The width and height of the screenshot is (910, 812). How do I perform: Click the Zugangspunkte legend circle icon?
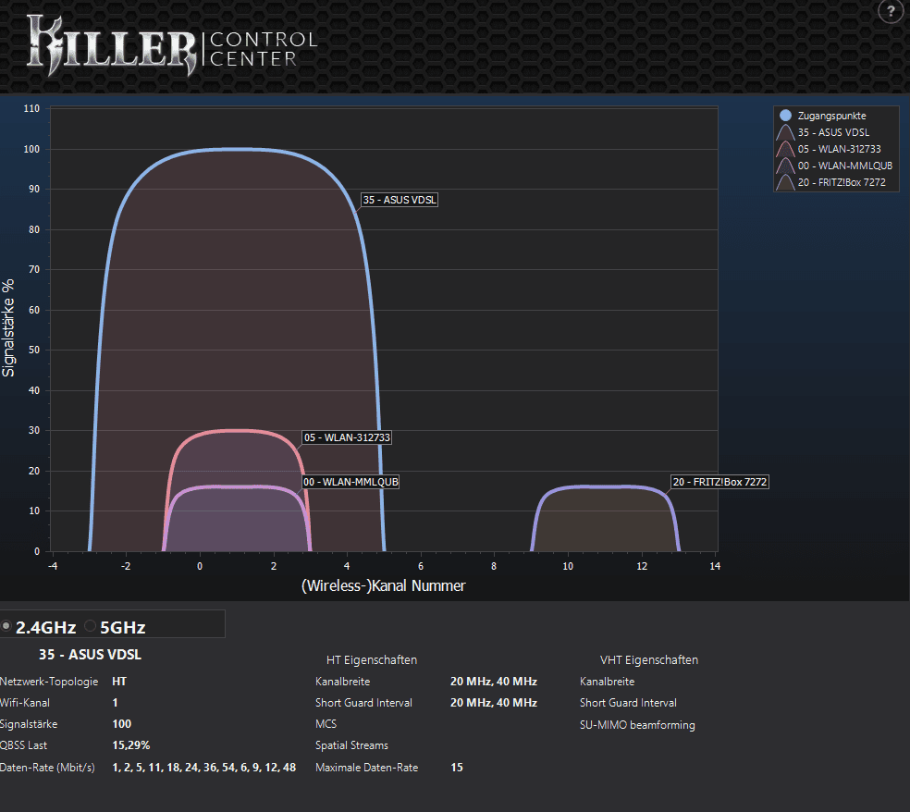pyautogui.click(x=785, y=116)
